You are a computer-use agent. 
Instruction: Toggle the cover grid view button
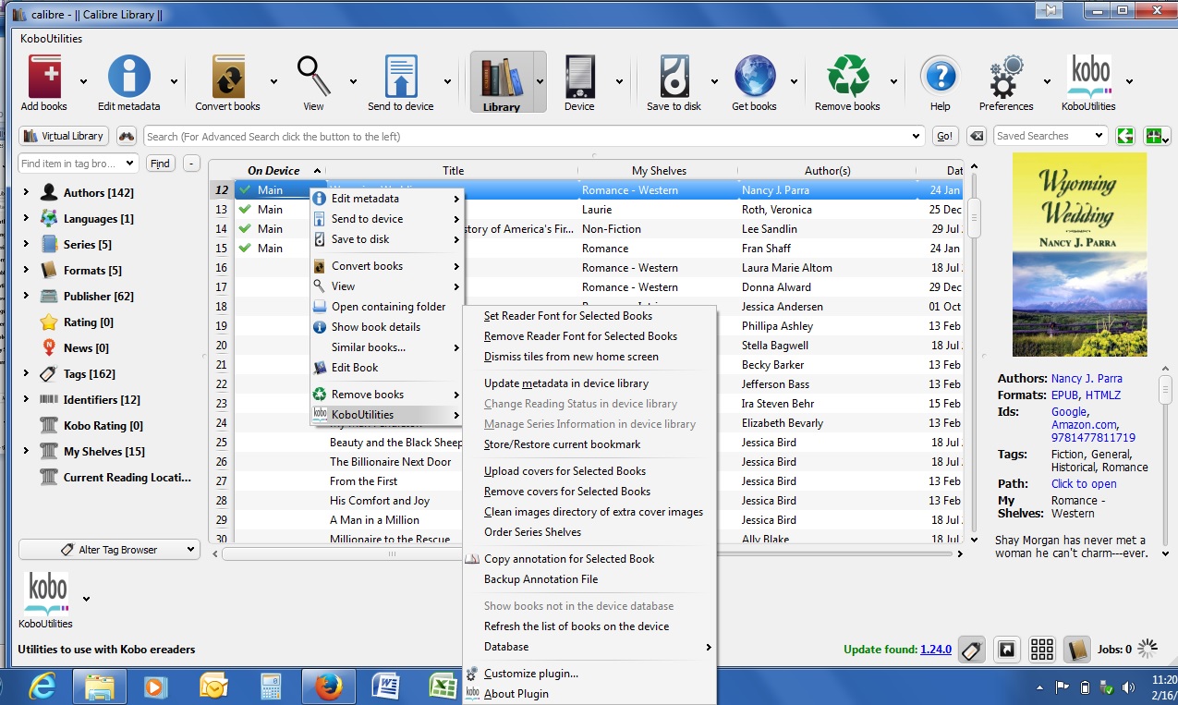click(x=1042, y=650)
